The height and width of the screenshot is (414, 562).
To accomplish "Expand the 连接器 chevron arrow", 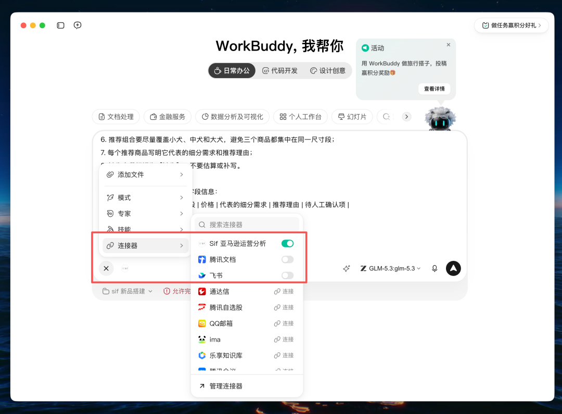I will (x=182, y=246).
